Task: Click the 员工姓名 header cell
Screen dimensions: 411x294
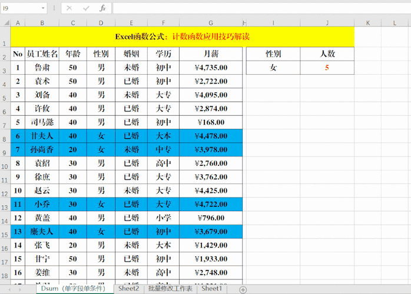Action: pos(42,54)
